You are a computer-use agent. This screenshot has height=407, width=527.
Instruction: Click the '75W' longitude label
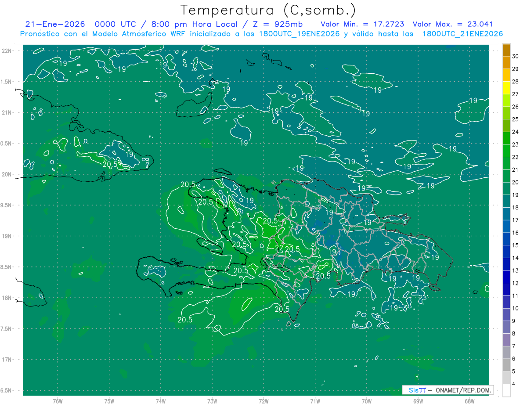(109, 401)
